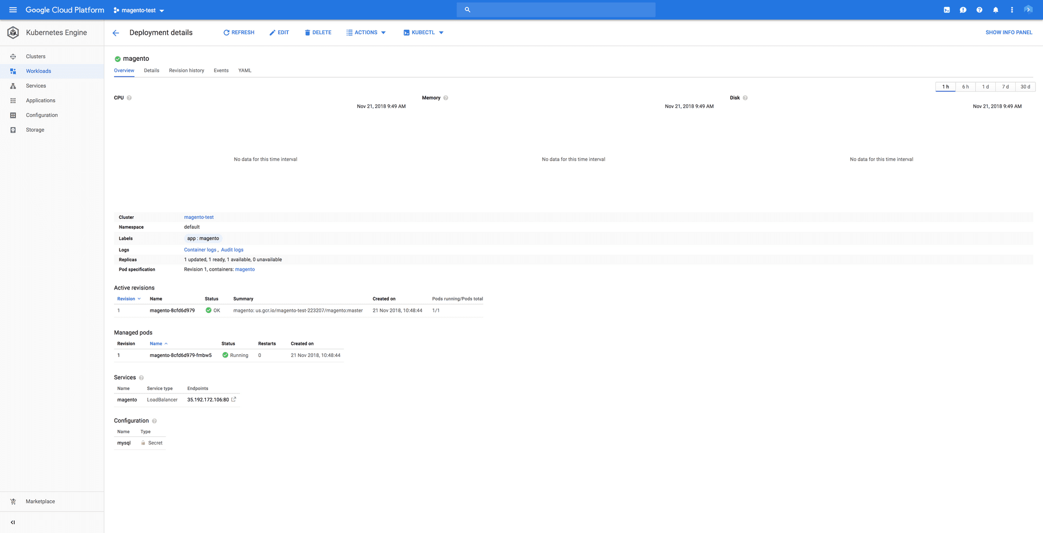Open the main hamburger navigation menu

coord(13,10)
